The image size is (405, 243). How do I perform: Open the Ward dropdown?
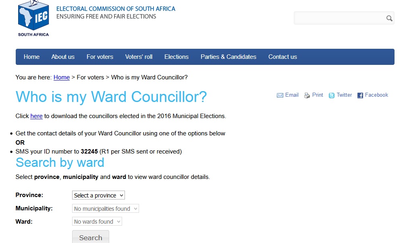point(97,222)
